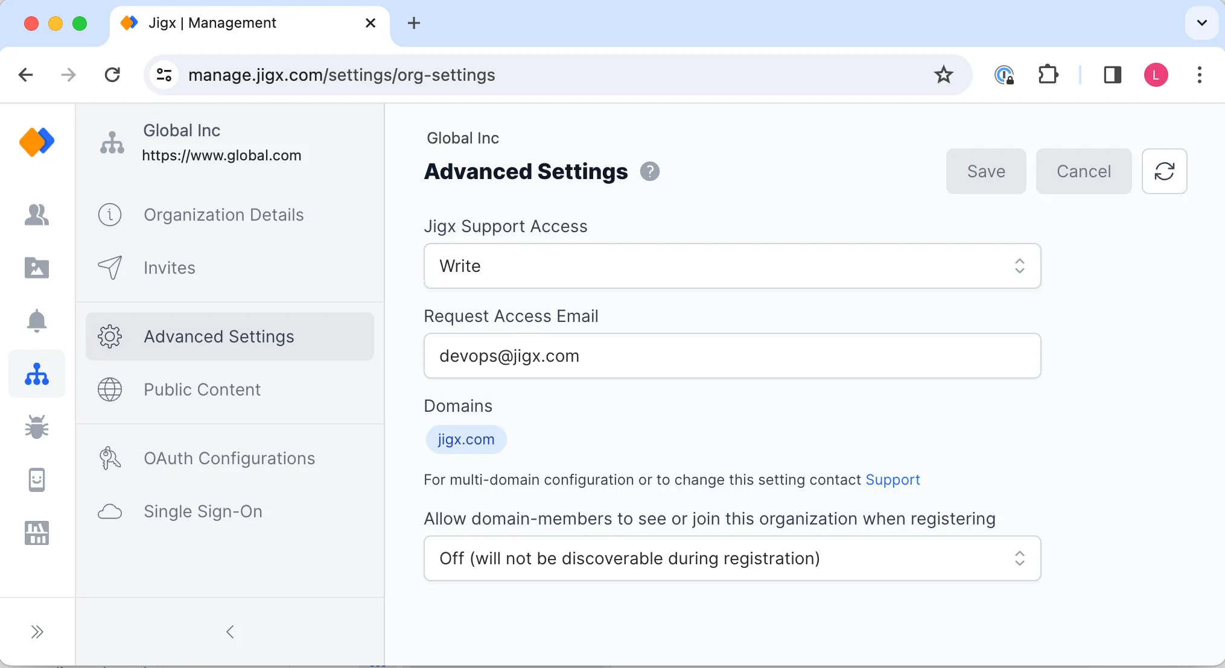This screenshot has height=668, width=1225.
Task: Click the Save button
Action: (x=986, y=170)
